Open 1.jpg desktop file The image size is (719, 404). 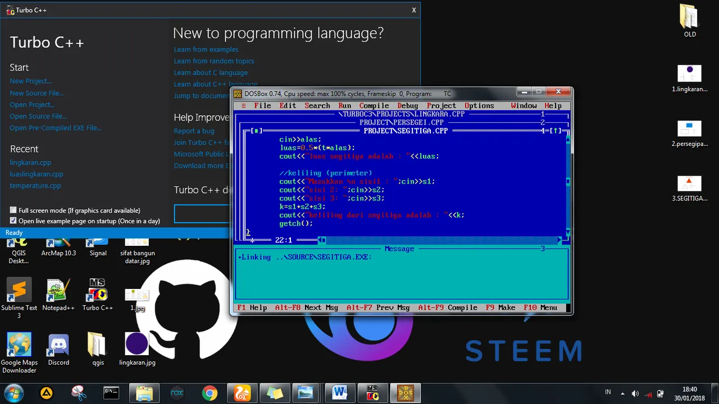137,300
